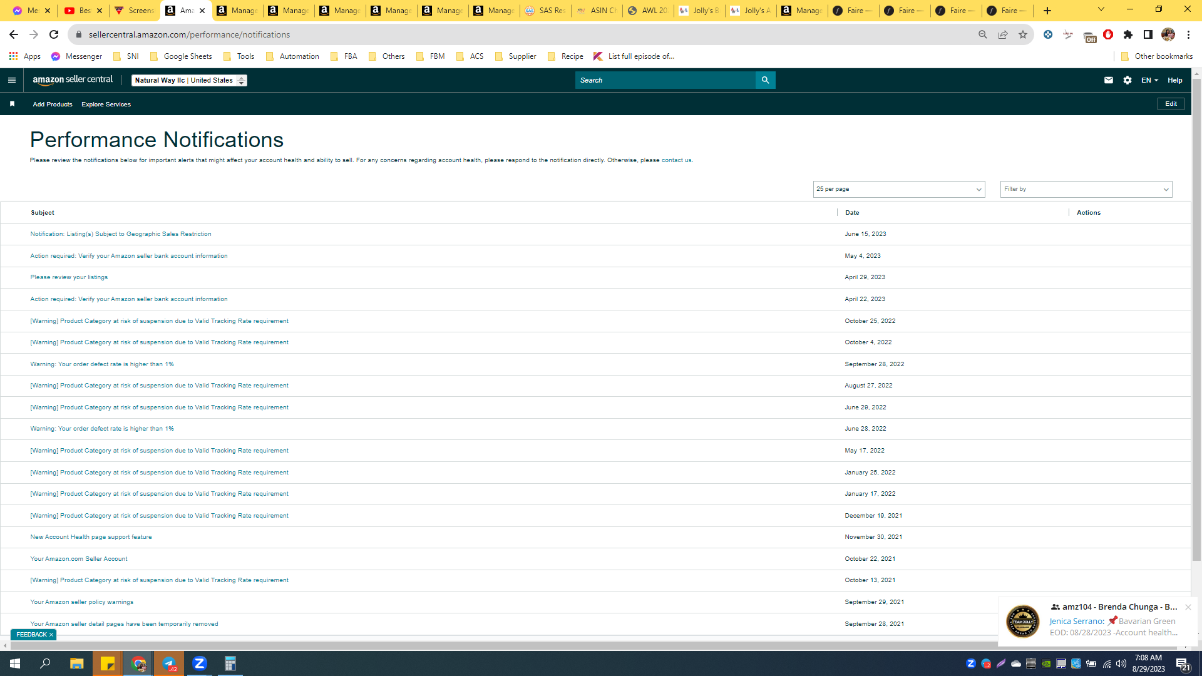
Task: Open File Explorer from the taskbar
Action: click(76, 663)
